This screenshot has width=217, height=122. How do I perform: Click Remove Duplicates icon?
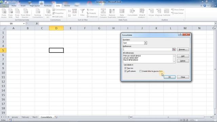[112, 13]
